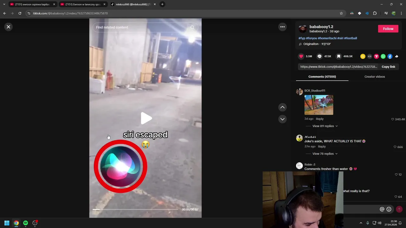Click the Copy link button
This screenshot has height=228, width=406.
[388, 67]
